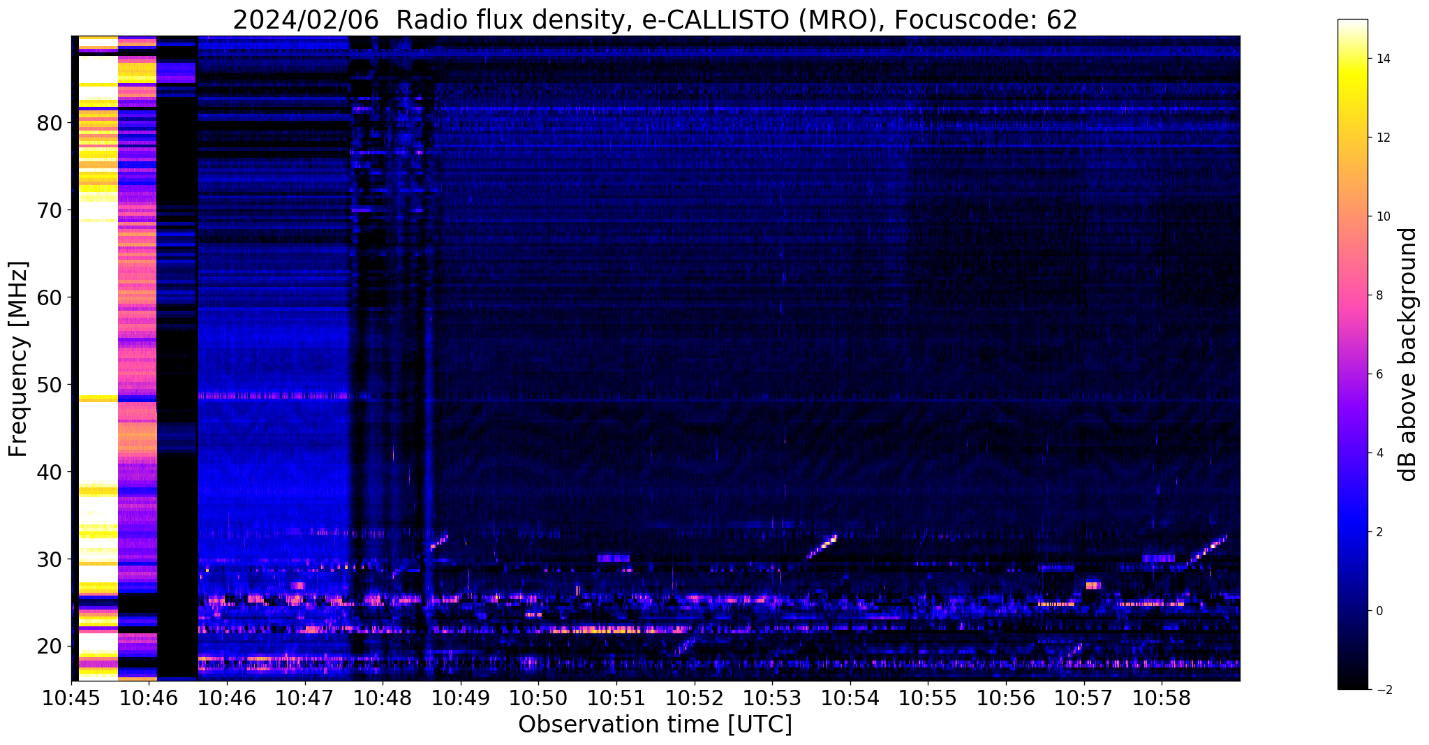Click the 'dB above background' colorbar label
This screenshot has width=1429, height=745.
point(1407,354)
